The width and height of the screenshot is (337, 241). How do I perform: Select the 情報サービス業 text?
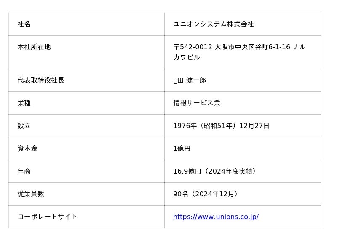(197, 103)
